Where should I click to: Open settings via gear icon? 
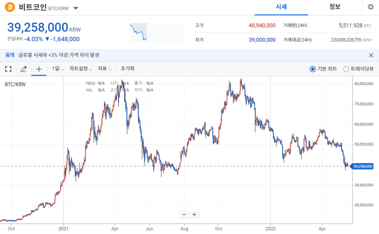pos(370,6)
